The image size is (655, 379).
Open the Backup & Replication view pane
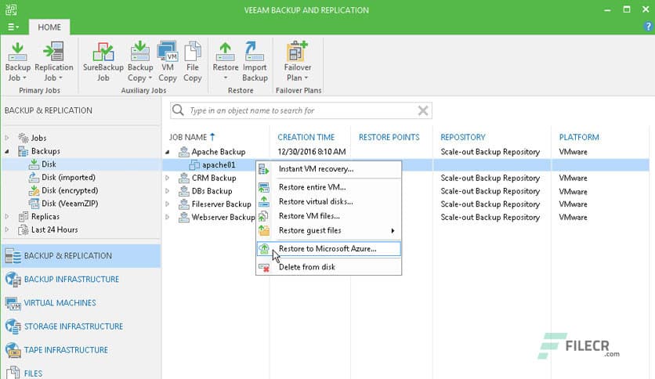(81, 256)
